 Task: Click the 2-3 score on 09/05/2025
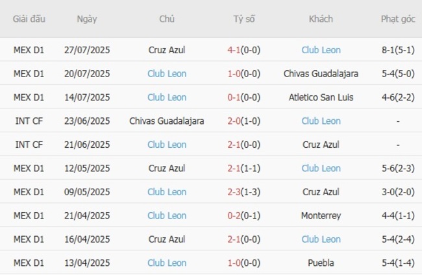tap(234, 192)
